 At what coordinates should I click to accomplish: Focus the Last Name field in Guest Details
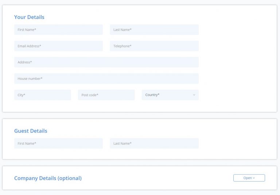click(x=154, y=143)
